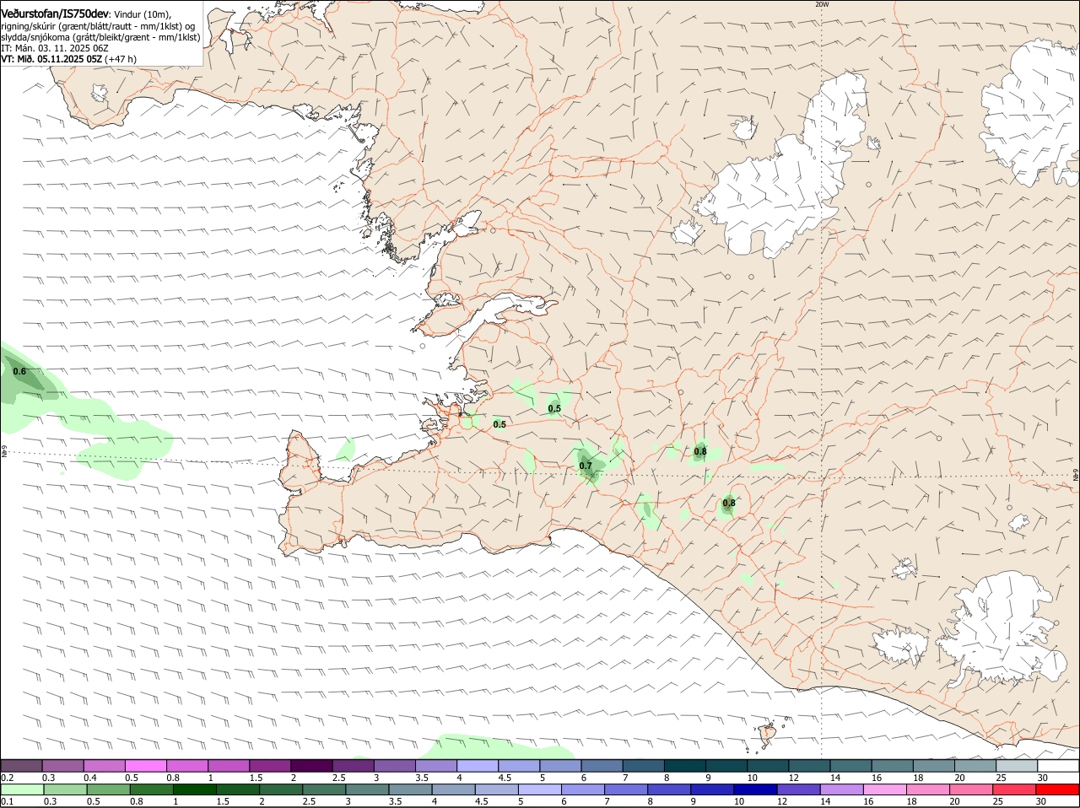Select the top-row white swatch above 30

[1059, 766]
